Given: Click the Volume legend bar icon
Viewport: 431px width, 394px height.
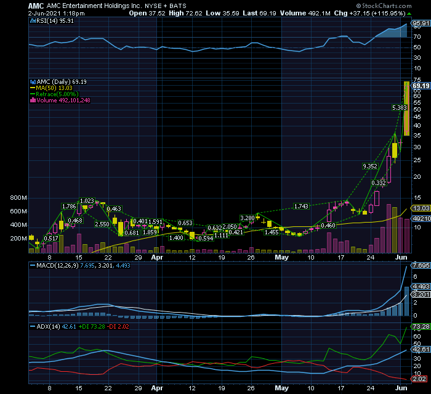Looking at the screenshot, I should point(33,101).
